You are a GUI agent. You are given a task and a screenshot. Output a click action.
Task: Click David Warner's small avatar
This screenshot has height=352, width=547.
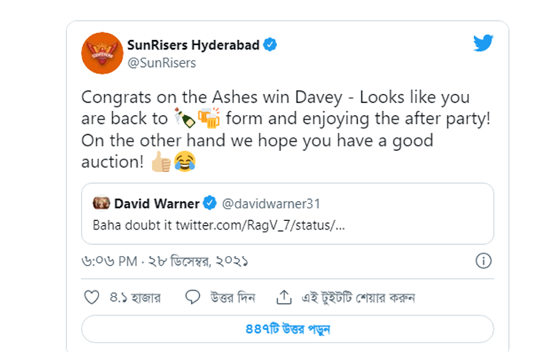point(101,203)
